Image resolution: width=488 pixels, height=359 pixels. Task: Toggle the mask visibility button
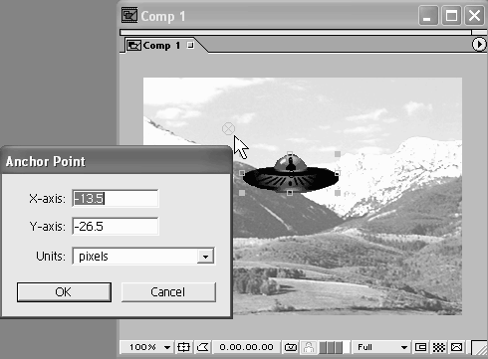tap(203, 347)
